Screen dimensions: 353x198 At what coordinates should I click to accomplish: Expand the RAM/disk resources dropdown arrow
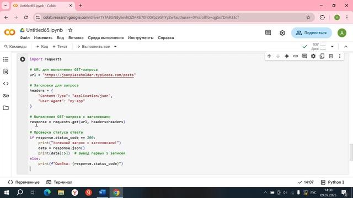pyautogui.click(x=332, y=46)
